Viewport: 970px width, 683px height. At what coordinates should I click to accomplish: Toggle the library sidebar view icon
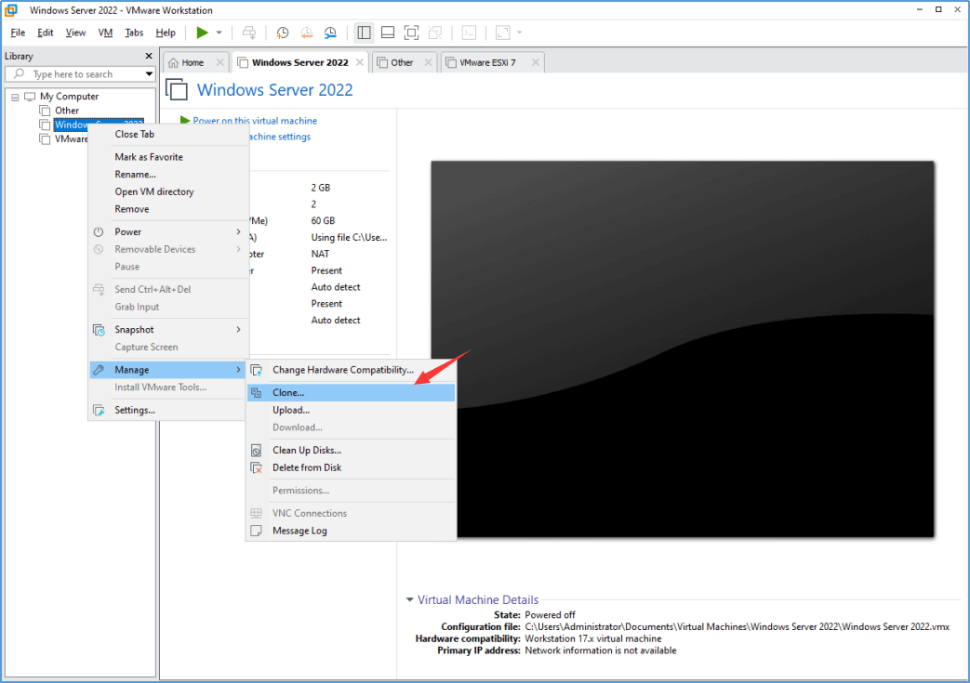pyautogui.click(x=364, y=33)
